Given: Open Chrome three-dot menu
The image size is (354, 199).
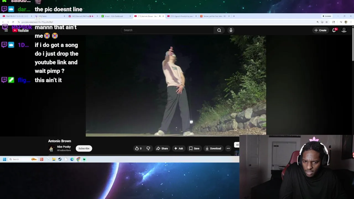Looking at the screenshot, I should coord(351,22).
